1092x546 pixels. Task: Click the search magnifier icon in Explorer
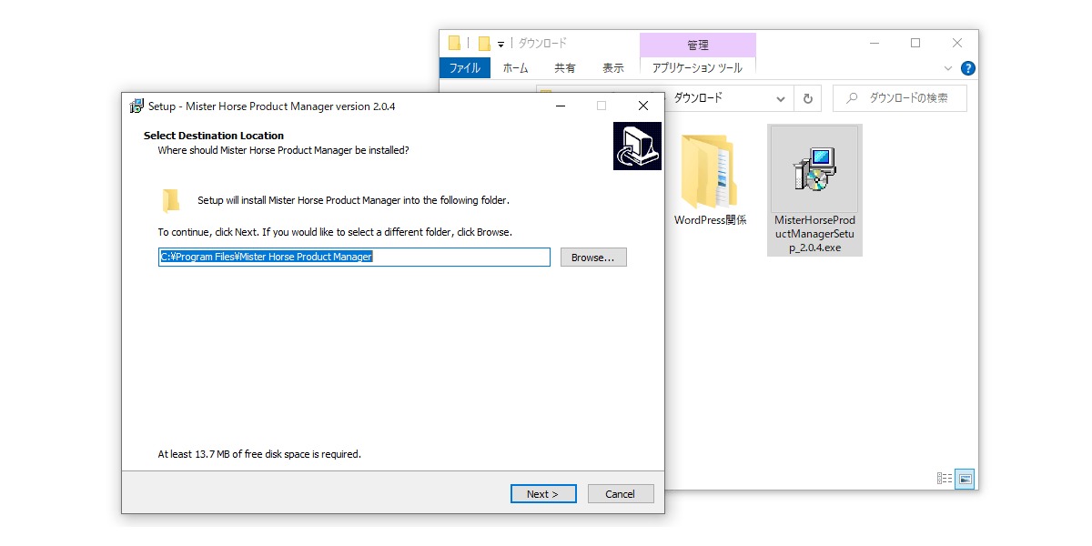coord(851,98)
